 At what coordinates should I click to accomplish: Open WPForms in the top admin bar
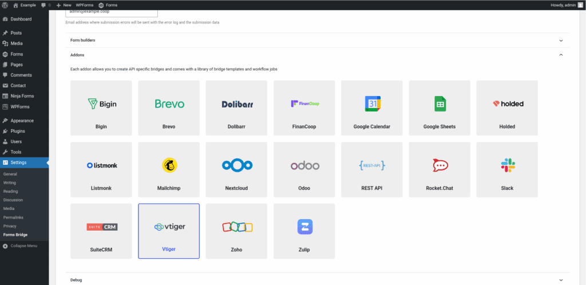click(85, 5)
